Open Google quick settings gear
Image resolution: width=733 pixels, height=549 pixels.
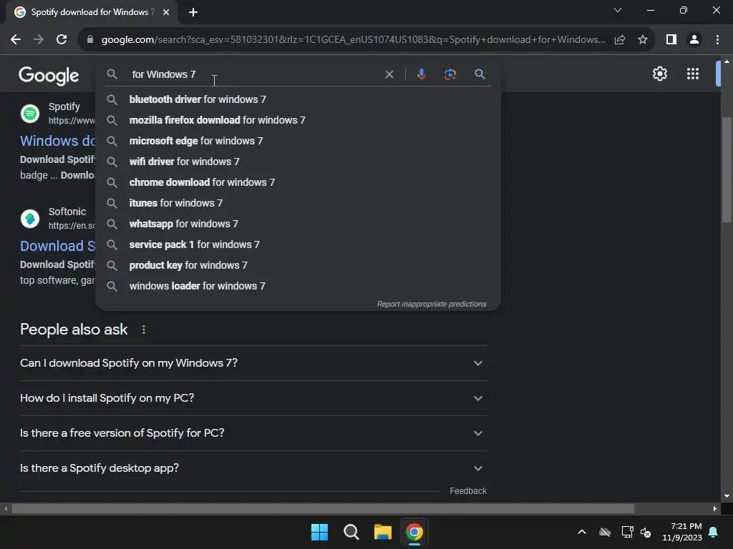coord(659,74)
